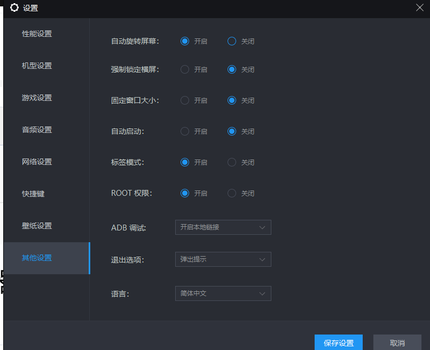
Task: Open 快捷键 settings page
Action: [33, 194]
